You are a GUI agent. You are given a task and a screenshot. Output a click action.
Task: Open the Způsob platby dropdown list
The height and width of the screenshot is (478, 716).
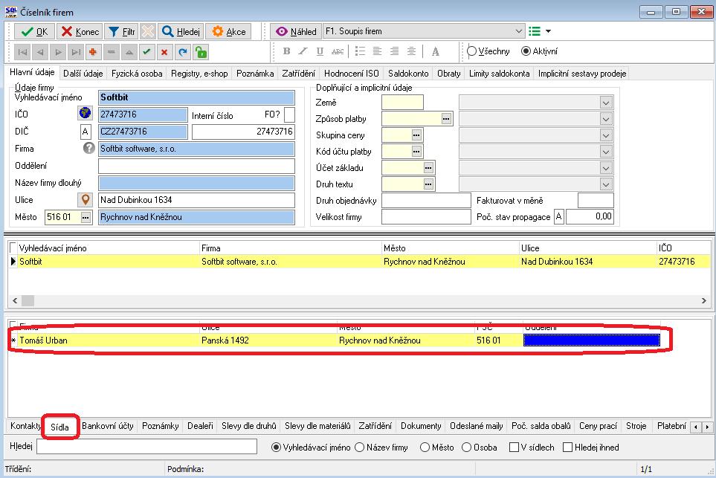click(x=605, y=119)
